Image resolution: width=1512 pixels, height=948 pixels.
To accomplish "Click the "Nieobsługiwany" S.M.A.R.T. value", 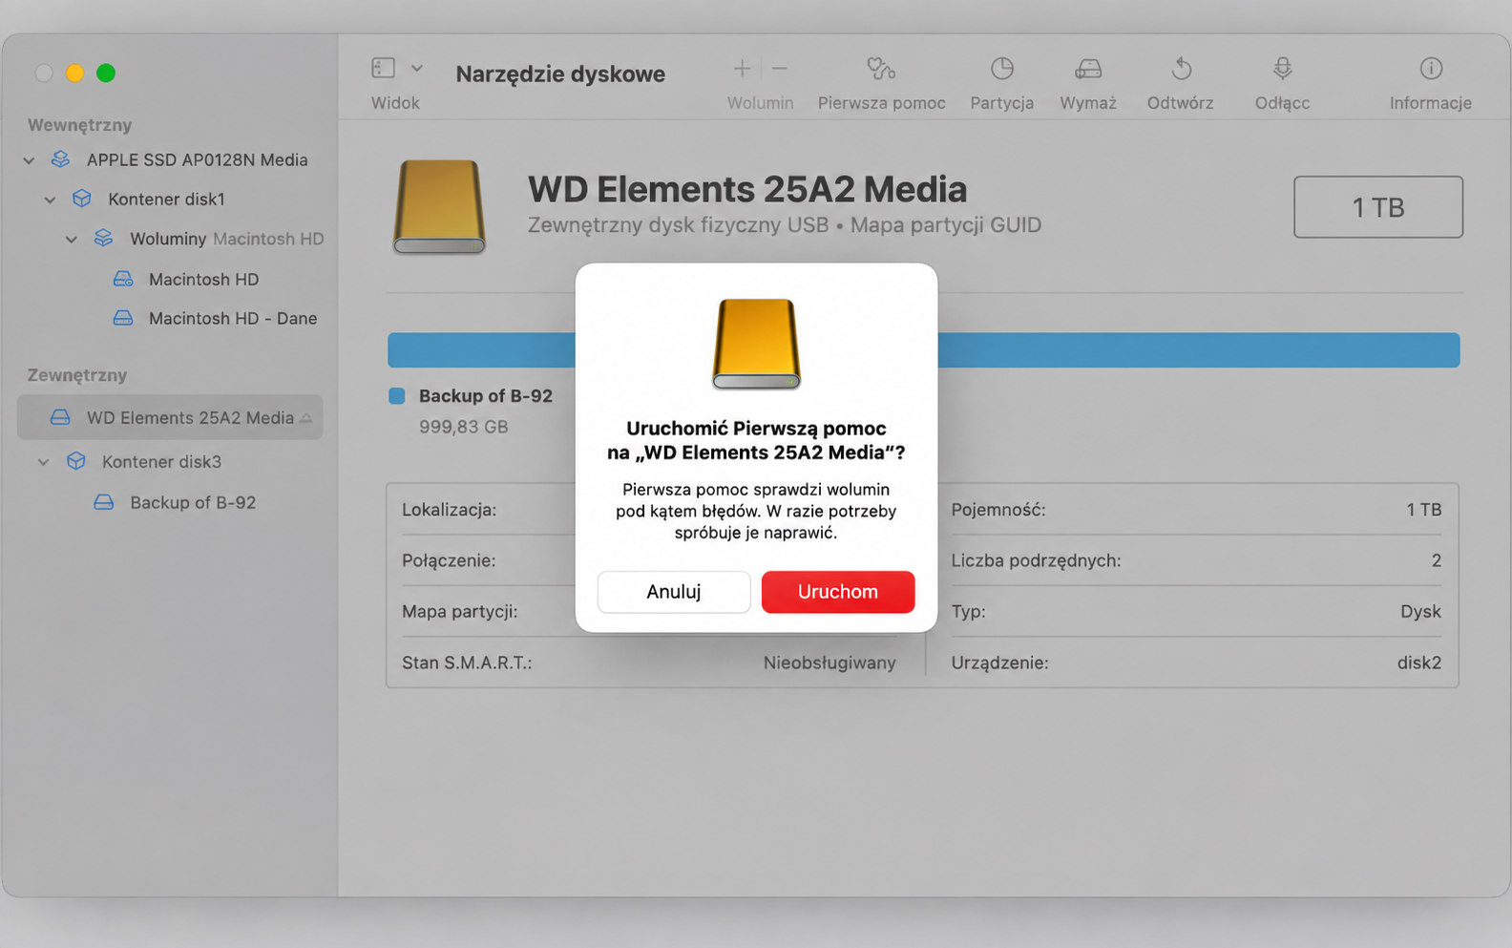I will [829, 663].
